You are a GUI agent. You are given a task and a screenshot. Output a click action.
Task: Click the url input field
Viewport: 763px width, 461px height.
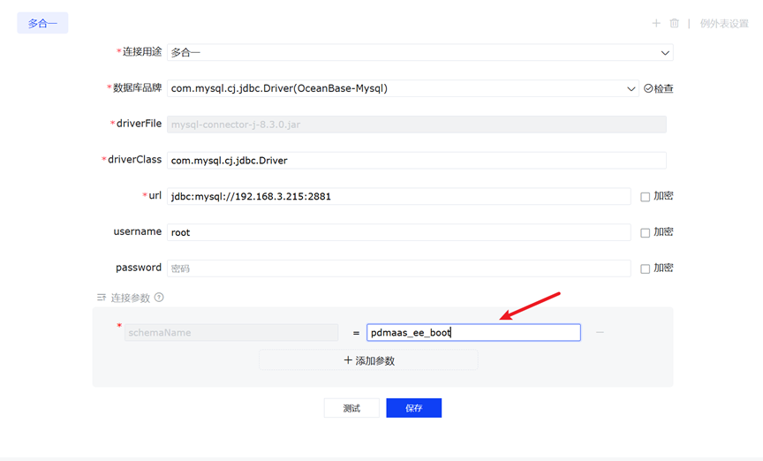click(398, 196)
